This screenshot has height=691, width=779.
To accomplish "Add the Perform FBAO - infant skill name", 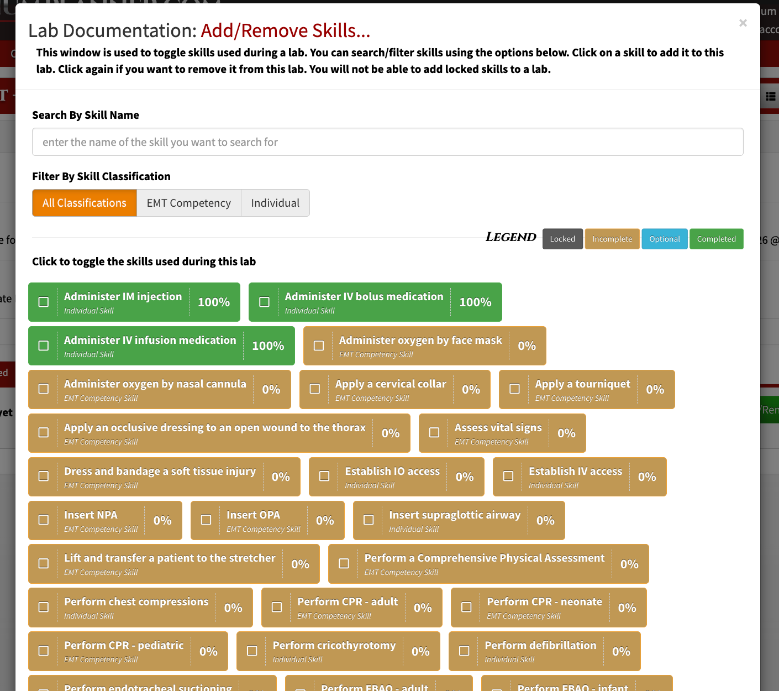I will [573, 687].
